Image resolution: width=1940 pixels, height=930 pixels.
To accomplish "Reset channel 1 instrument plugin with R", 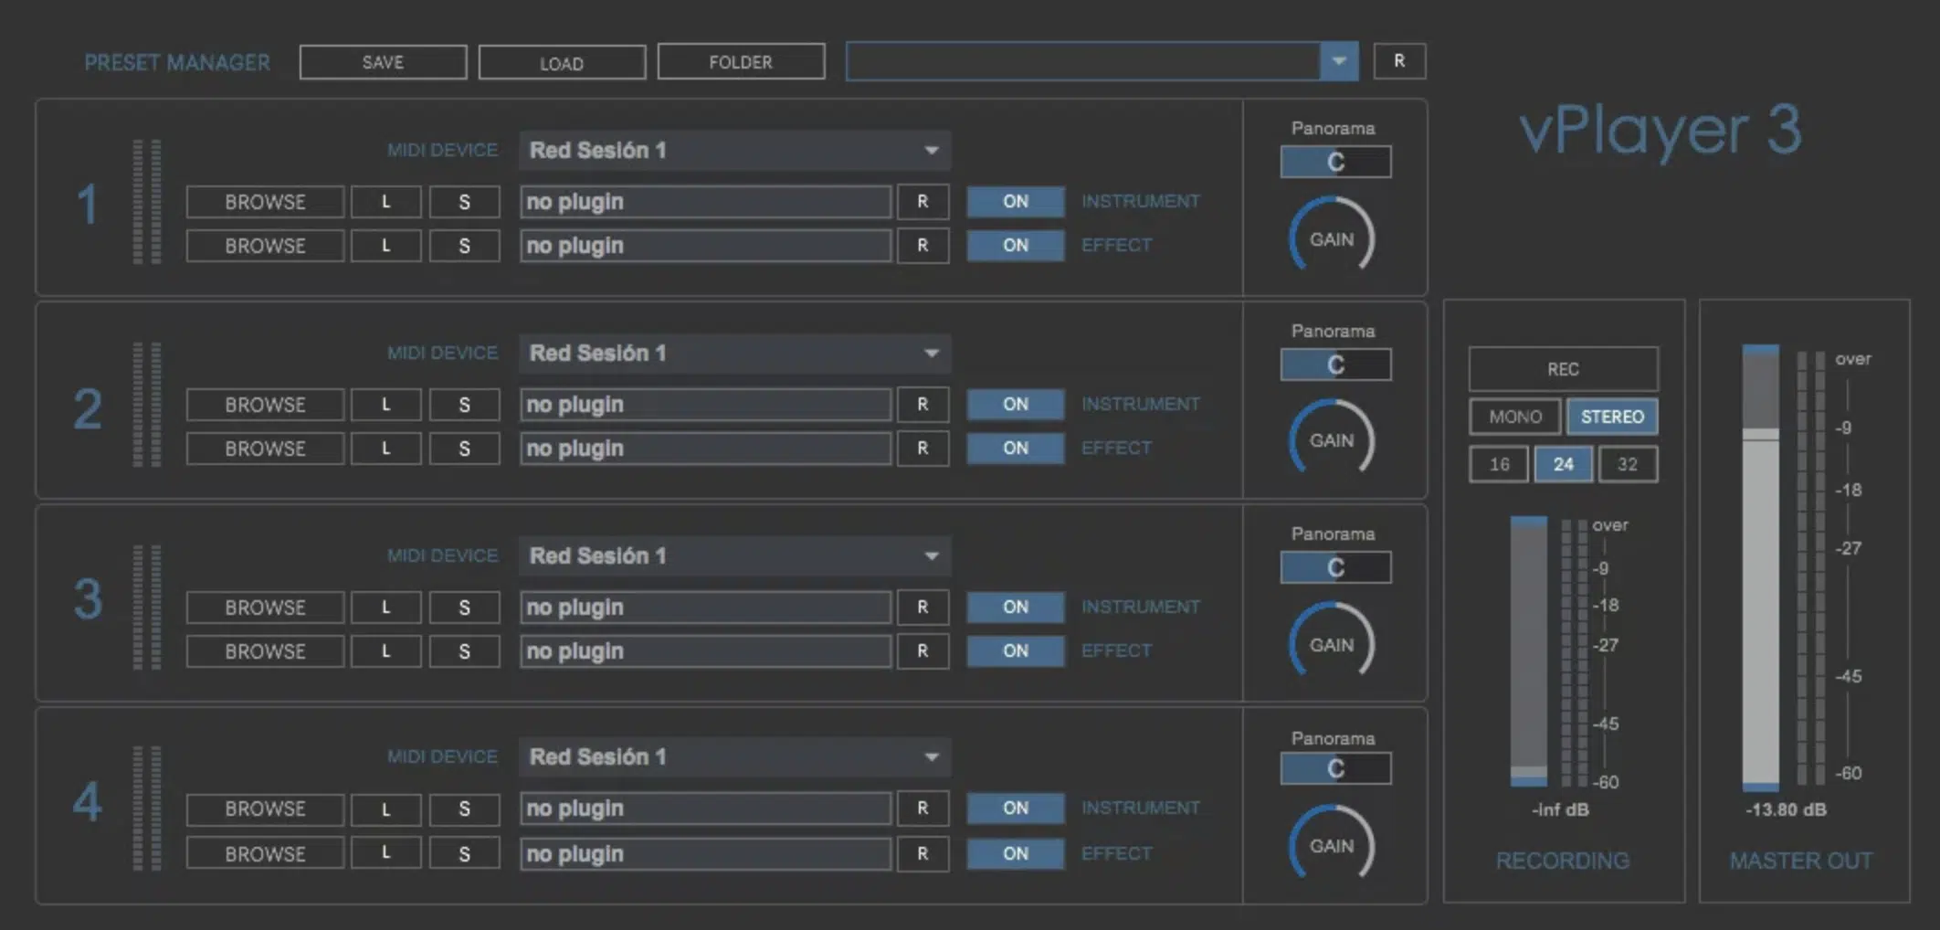I will pyautogui.click(x=923, y=202).
